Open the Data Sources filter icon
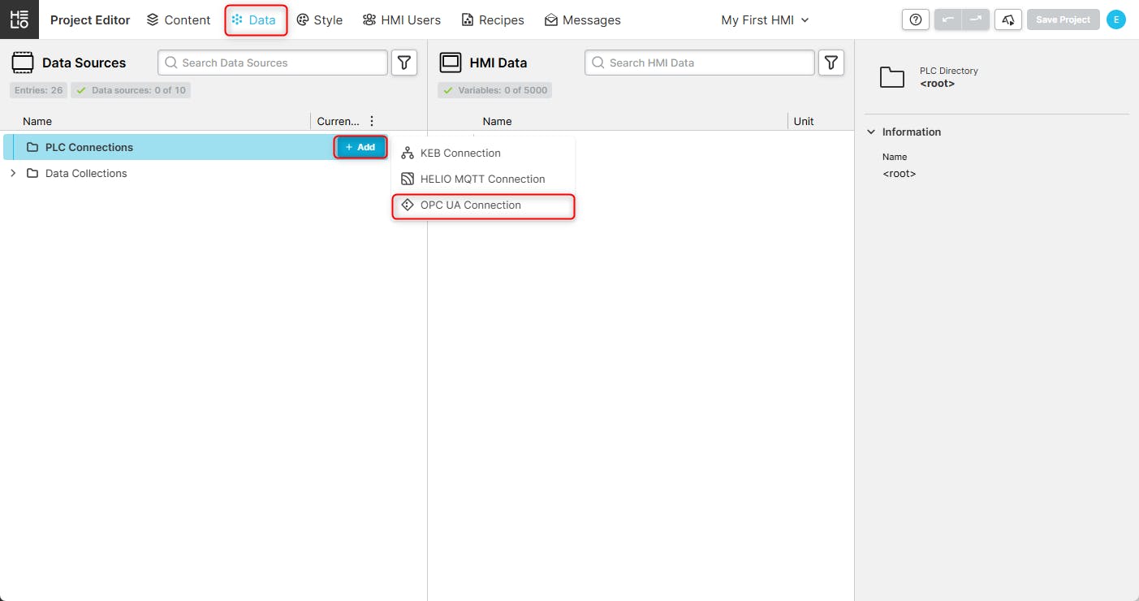The width and height of the screenshot is (1139, 601). [x=404, y=63]
